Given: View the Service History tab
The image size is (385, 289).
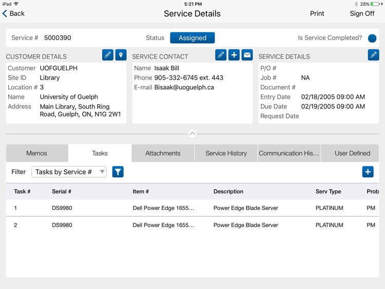Looking at the screenshot, I should click(226, 153).
